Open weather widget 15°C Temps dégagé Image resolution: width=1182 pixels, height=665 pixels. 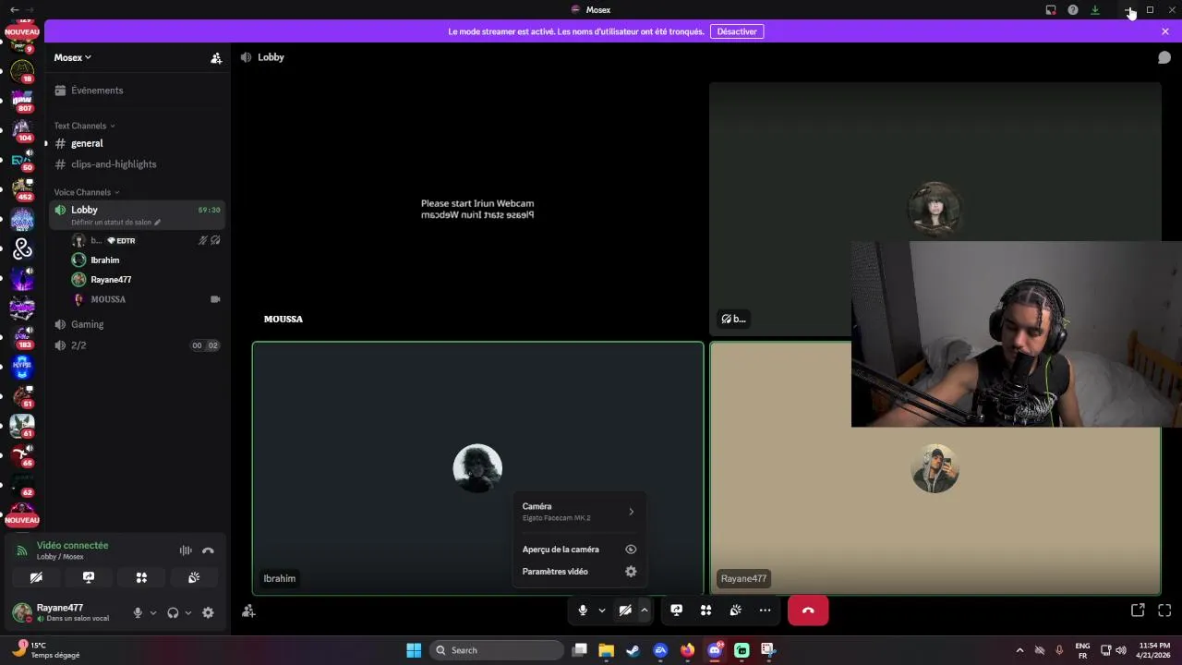tap(46, 650)
